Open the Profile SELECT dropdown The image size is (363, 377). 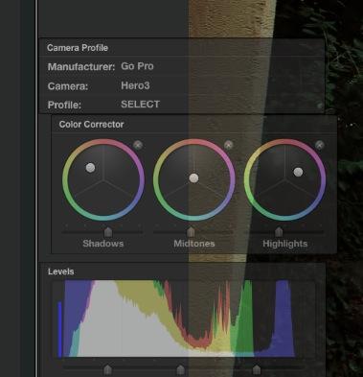pos(140,105)
